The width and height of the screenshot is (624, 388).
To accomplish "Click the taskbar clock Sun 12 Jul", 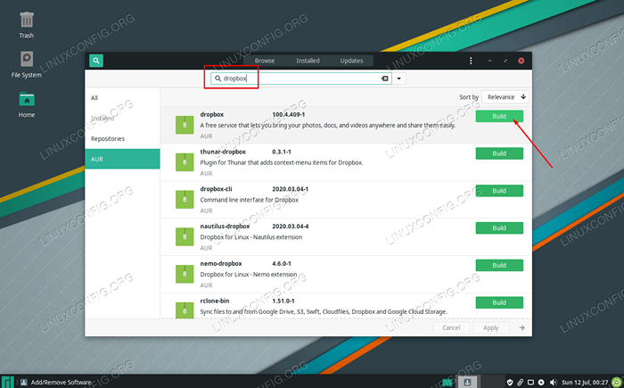I will coord(585,383).
